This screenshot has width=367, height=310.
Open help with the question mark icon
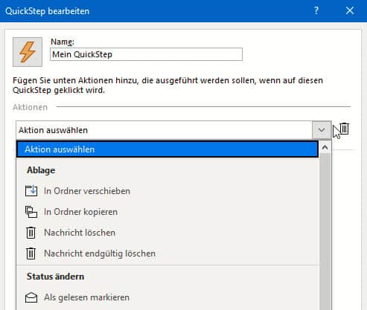316,10
